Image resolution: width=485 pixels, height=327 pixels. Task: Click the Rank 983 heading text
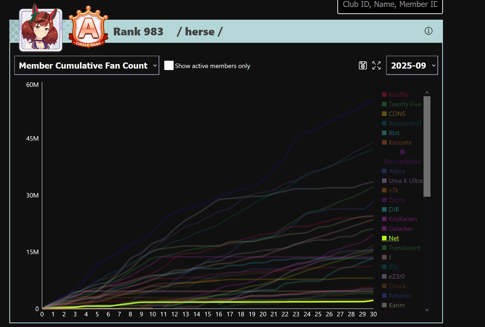138,32
